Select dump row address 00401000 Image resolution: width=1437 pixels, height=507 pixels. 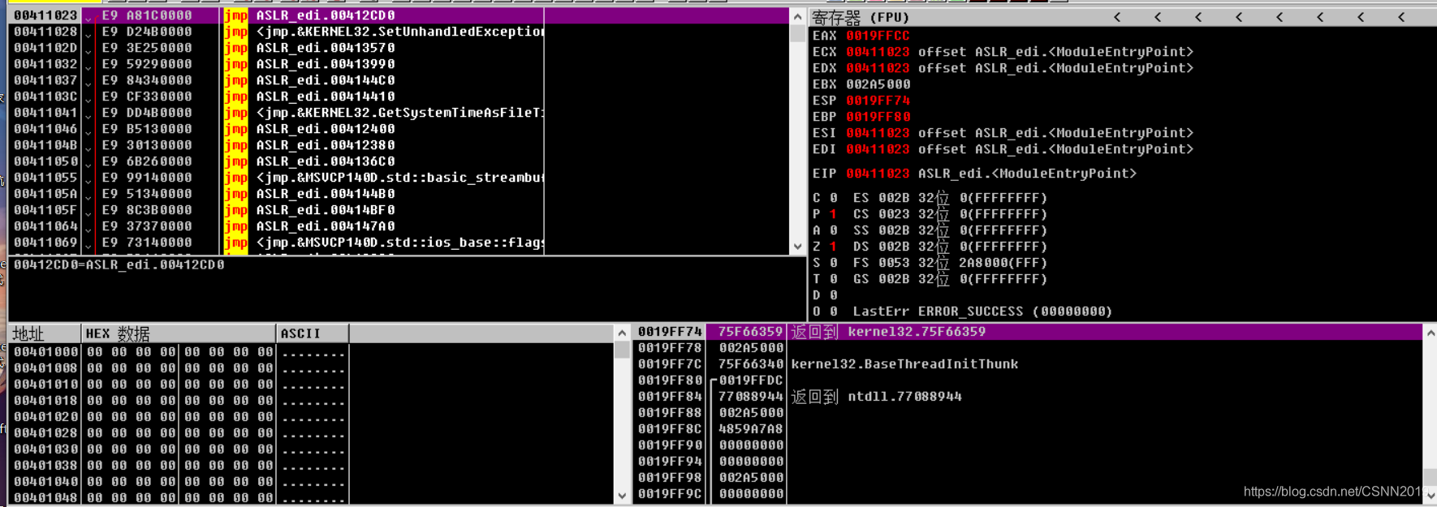point(45,352)
